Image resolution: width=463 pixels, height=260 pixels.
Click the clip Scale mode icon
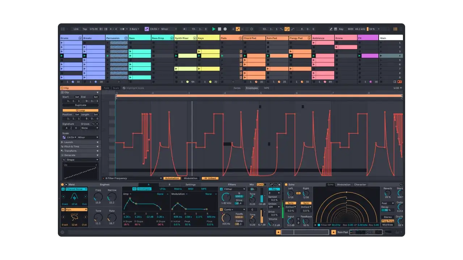click(x=64, y=137)
